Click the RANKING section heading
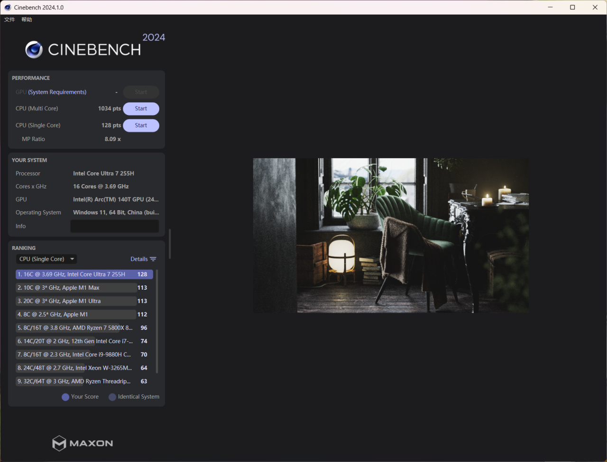Screen dimensions: 607x462 (x=24, y=248)
